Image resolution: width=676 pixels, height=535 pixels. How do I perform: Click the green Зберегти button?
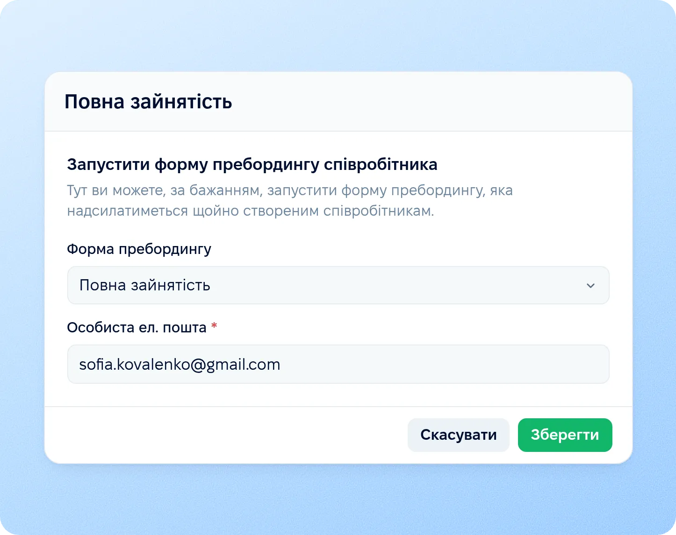point(565,435)
